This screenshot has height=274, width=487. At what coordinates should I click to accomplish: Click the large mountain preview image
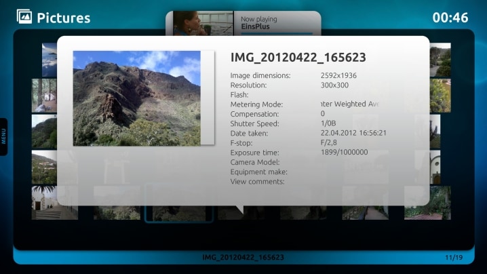click(x=136, y=98)
